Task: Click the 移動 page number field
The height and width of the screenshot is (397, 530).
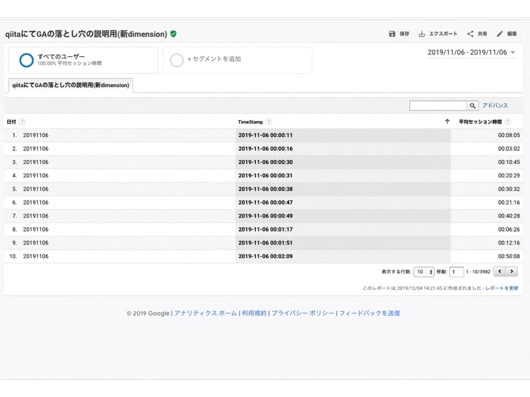Action: coord(456,272)
